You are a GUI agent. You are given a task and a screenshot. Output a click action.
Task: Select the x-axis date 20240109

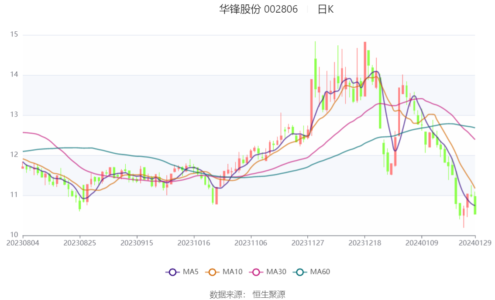pos(422,243)
